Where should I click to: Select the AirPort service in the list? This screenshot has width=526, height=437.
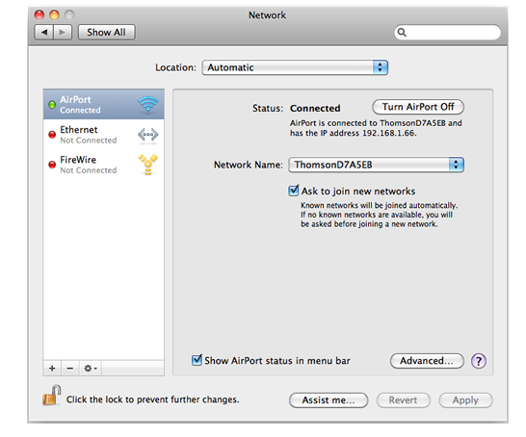point(104,105)
